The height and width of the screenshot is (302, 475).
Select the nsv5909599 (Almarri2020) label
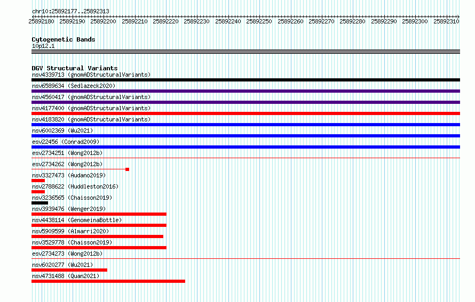70,231
